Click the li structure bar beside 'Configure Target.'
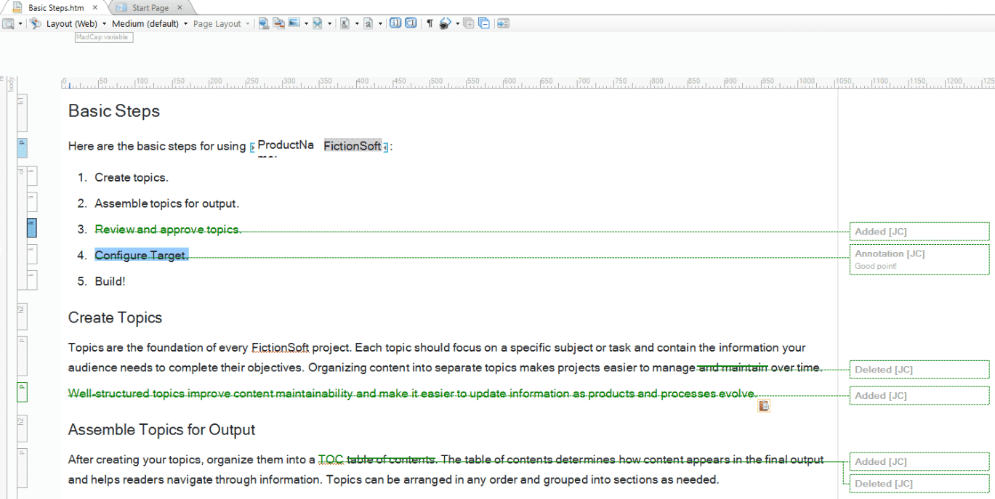Screen dimensions: 995x499 pos(31,254)
